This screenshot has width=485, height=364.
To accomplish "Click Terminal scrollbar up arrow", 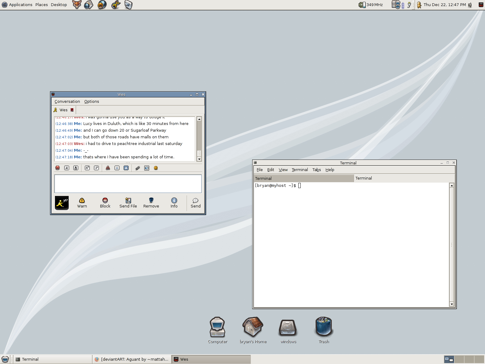I will click(452, 185).
